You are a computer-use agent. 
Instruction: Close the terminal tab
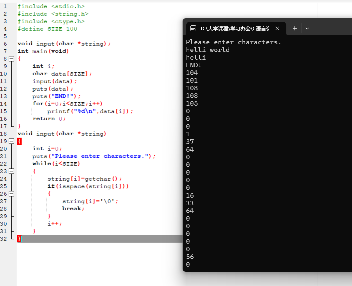[277, 28]
